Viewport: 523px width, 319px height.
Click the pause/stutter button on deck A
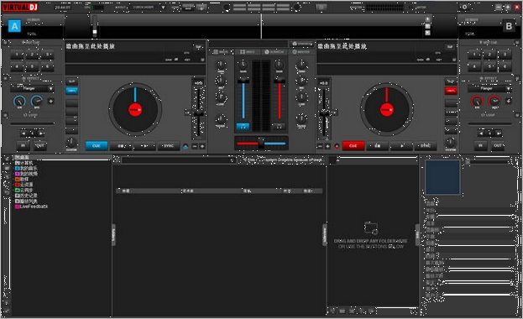click(120, 146)
